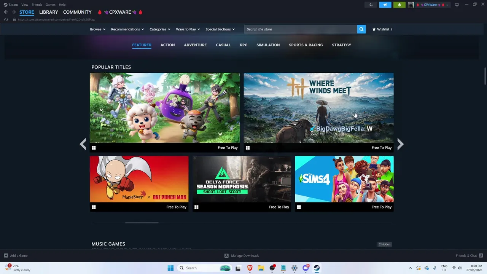The image size is (487, 274).
Task: Switch to the LIBRARY tab
Action: click(x=49, y=12)
